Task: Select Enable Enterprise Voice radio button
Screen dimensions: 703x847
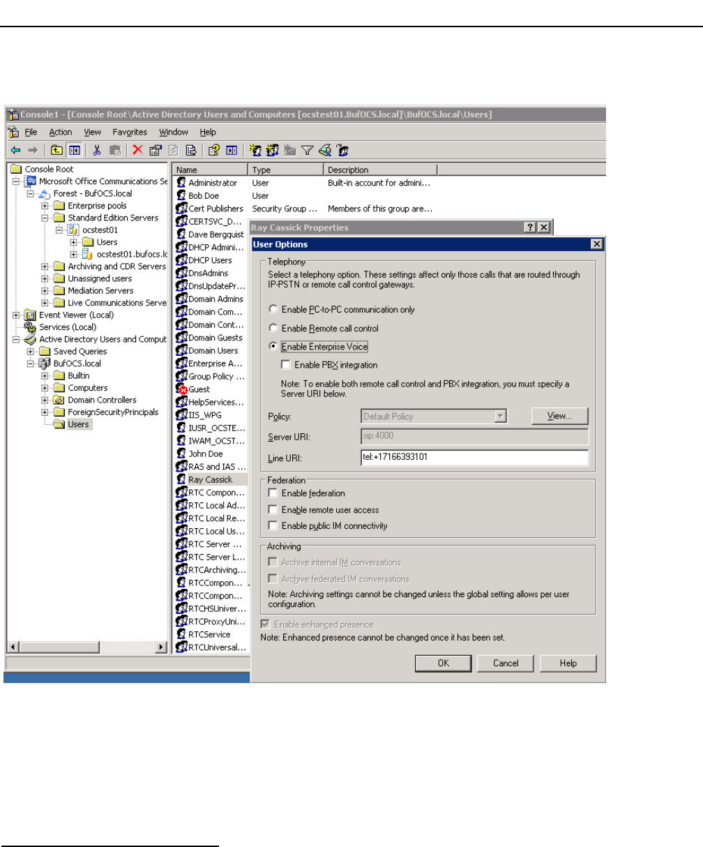Action: point(273,346)
